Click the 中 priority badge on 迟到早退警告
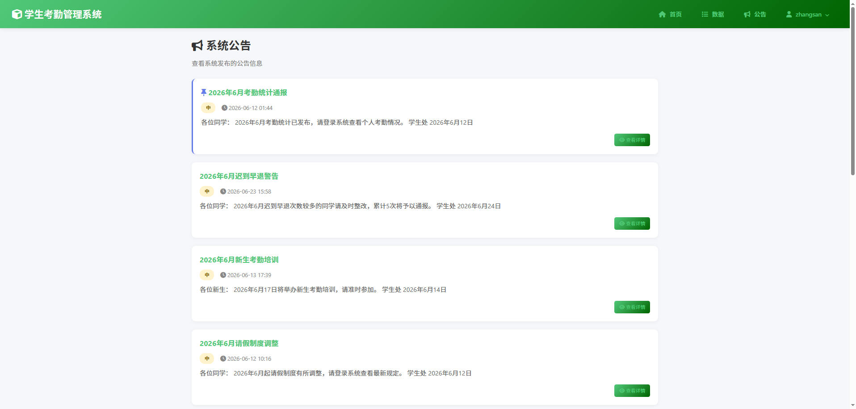The image size is (856, 409). point(207,191)
